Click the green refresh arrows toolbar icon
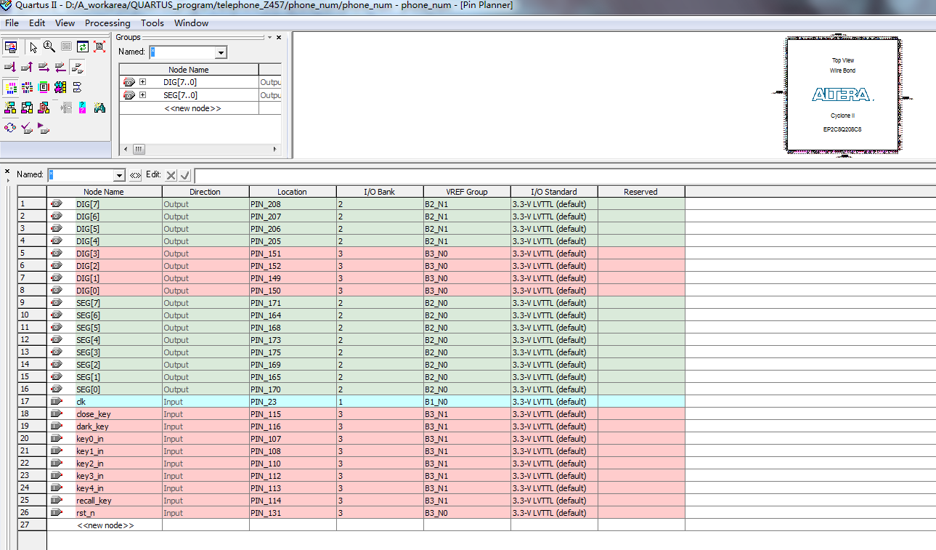The width and height of the screenshot is (936, 550). coord(83,47)
